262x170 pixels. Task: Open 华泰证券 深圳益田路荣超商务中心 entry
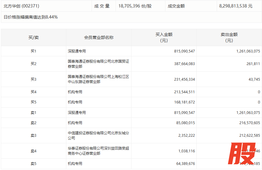[98, 151]
